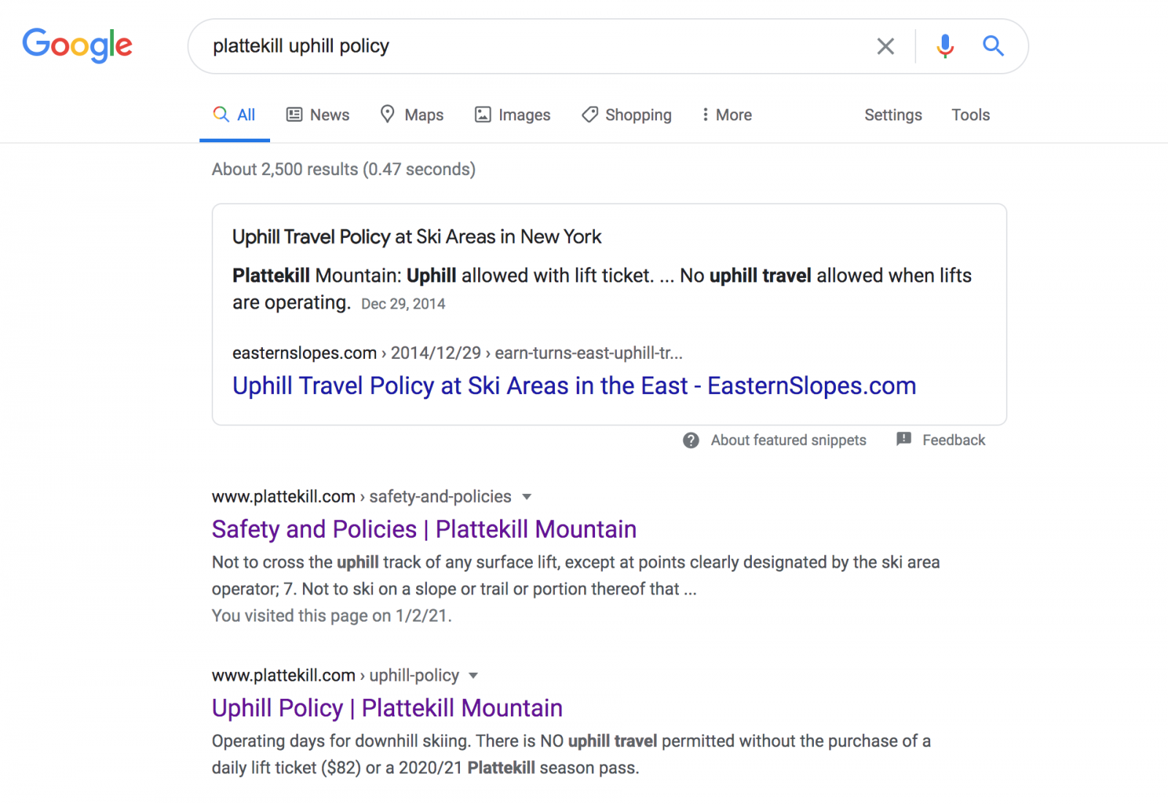Open Uphill Policy Plattekill Mountain result
The image size is (1168, 804).
coord(387,708)
